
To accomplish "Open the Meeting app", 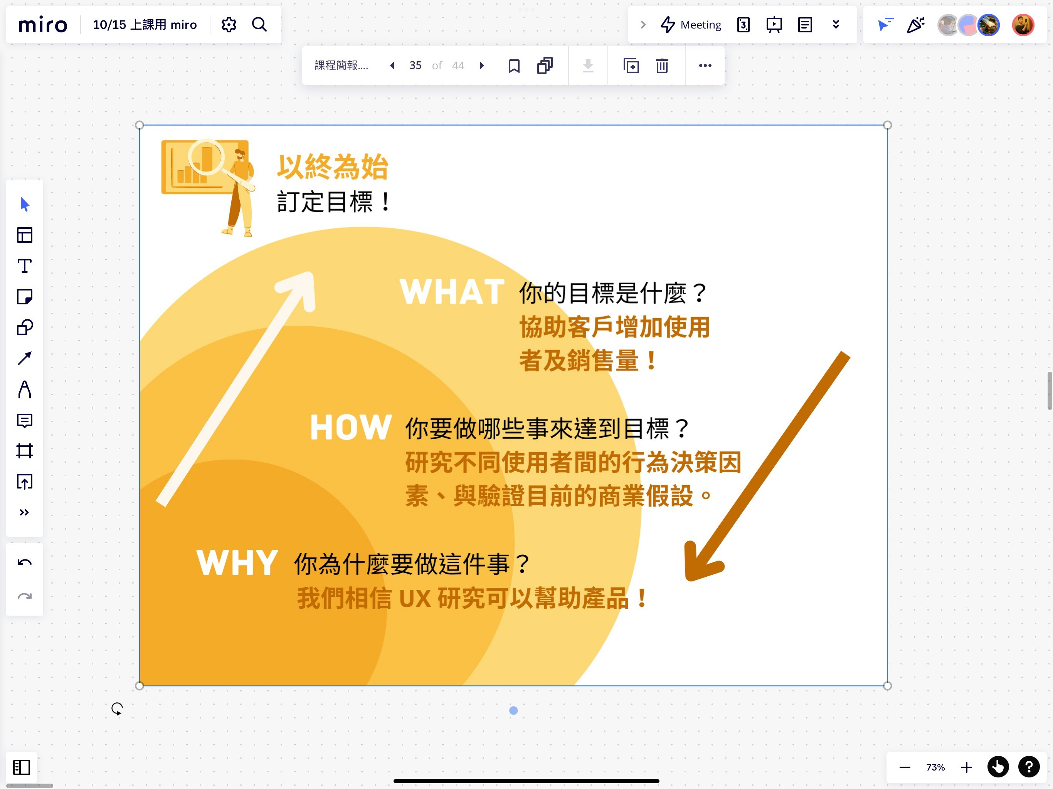I will coord(691,25).
